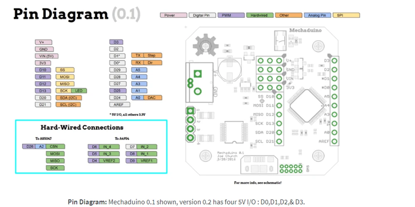The image size is (415, 207).
Task: Click the blue A2 label beside D26
Action: 41,147
